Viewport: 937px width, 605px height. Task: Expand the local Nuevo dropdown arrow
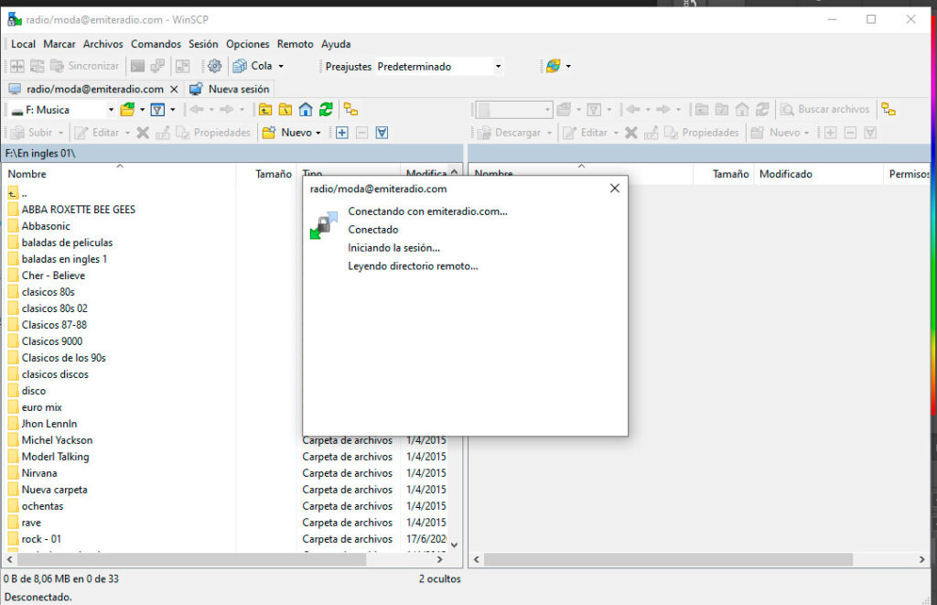pyautogui.click(x=318, y=133)
